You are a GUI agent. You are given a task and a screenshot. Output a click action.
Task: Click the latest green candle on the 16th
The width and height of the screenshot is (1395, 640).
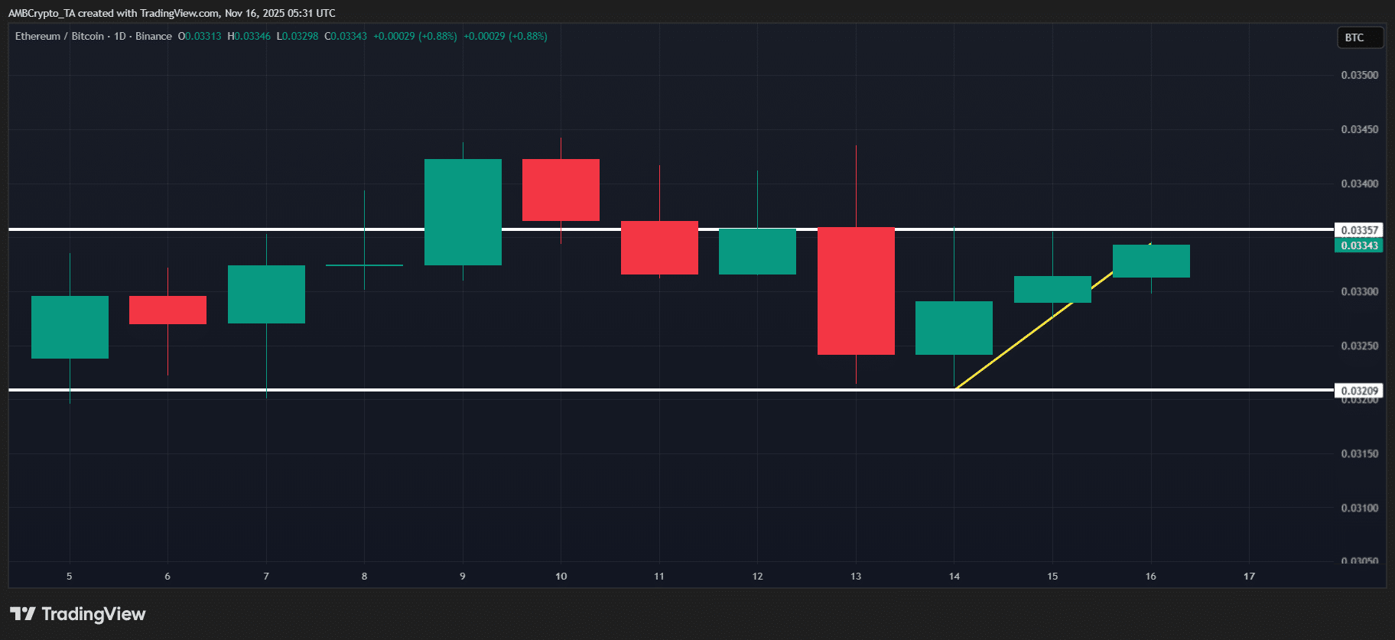tap(1151, 262)
